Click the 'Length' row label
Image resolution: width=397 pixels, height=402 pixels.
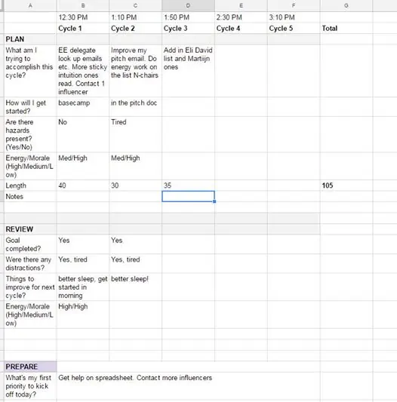tap(30, 186)
